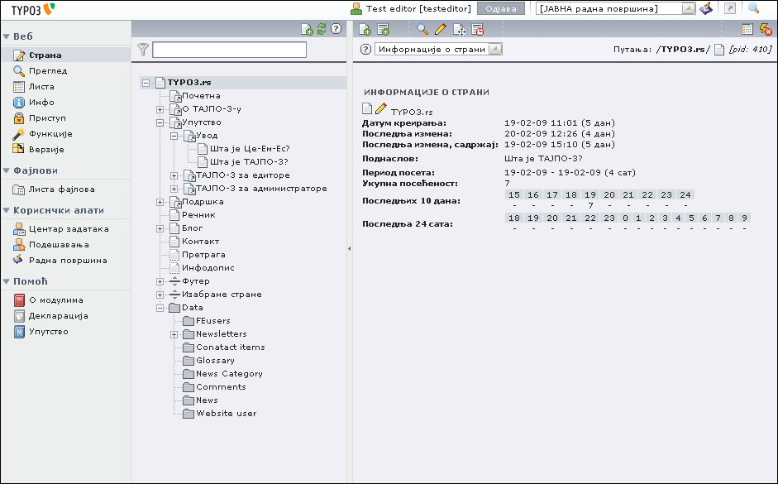The height and width of the screenshot is (484, 778).
Task: Click the clear cache lightning icon
Action: pos(766,29)
